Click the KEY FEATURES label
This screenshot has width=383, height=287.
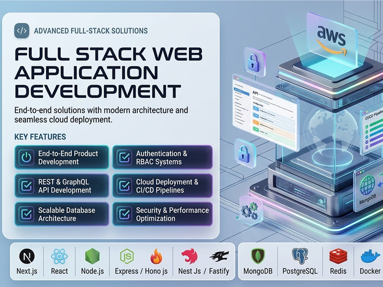click(40, 137)
